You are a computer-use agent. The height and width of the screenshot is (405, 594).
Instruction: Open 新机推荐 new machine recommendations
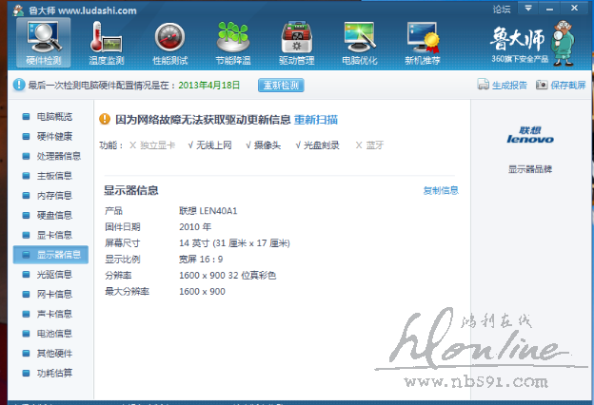pyautogui.click(x=423, y=44)
